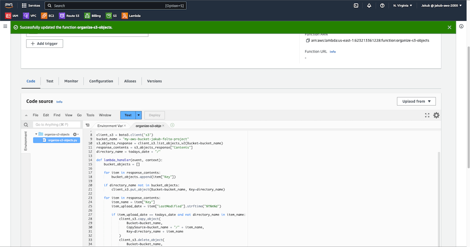Open the code editor settings gear

[x=436, y=115]
